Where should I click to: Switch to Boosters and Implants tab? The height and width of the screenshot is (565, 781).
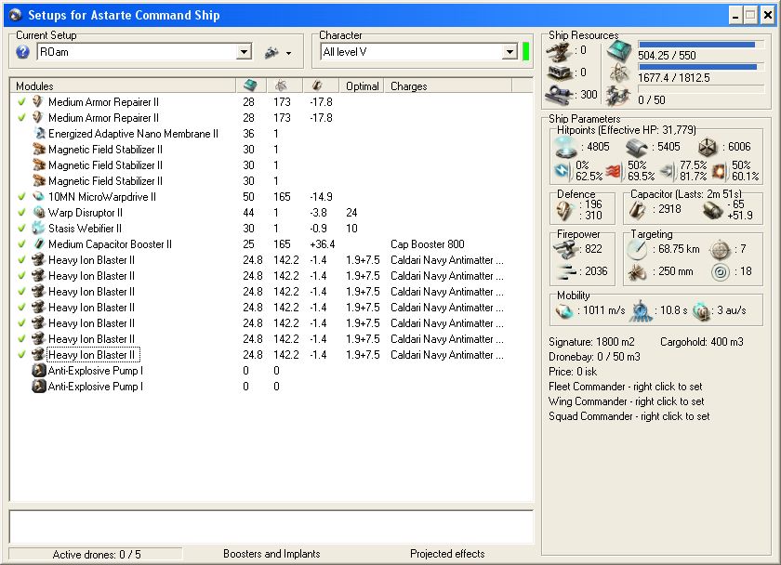pyautogui.click(x=271, y=554)
